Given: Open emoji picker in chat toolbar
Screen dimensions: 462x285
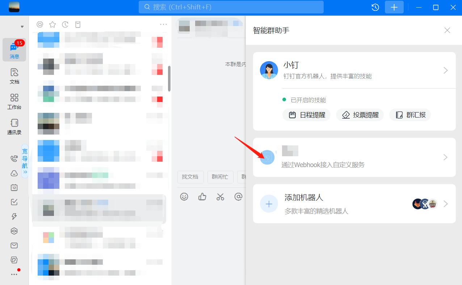Looking at the screenshot, I should tap(184, 196).
